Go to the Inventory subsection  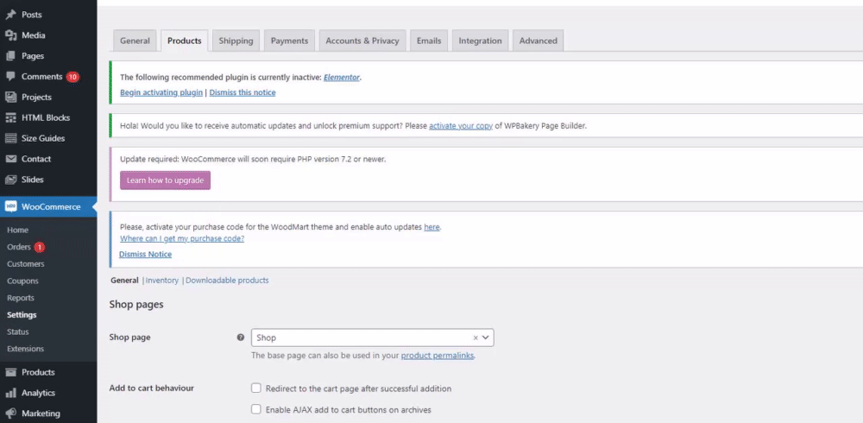162,281
